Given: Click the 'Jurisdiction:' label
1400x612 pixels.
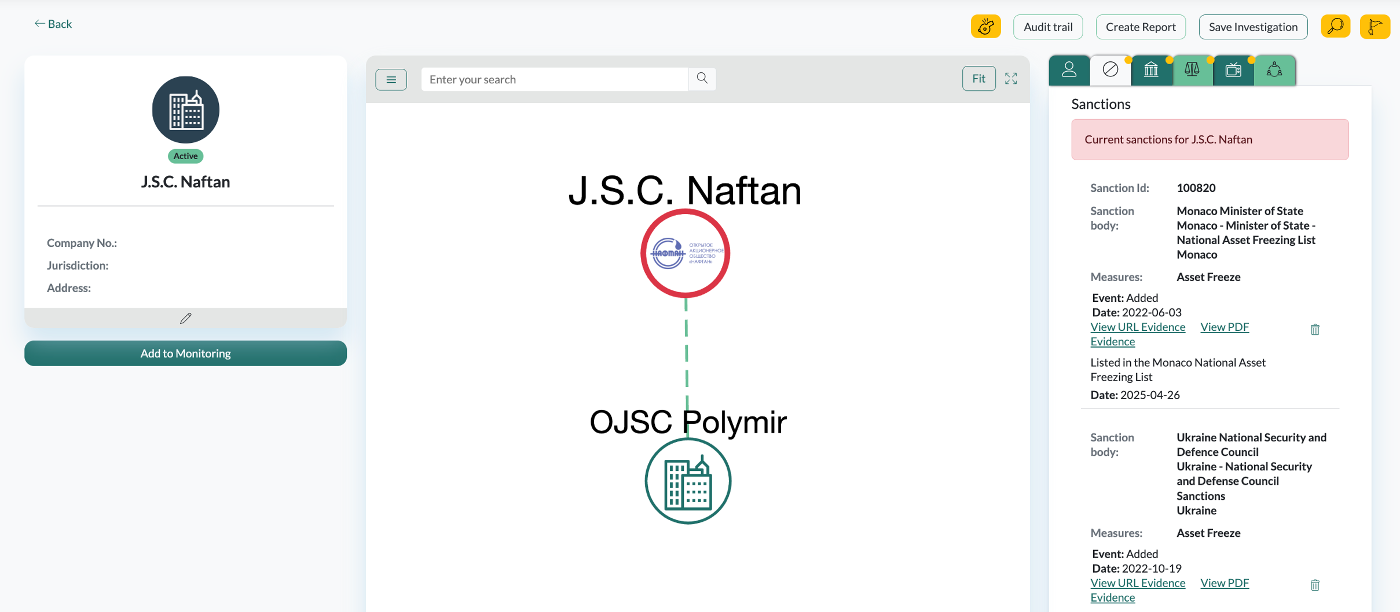Looking at the screenshot, I should click(78, 266).
